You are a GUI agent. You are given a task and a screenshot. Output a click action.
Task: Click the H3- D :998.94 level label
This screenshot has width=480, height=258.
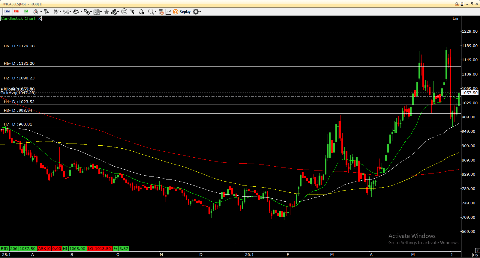[18, 111]
